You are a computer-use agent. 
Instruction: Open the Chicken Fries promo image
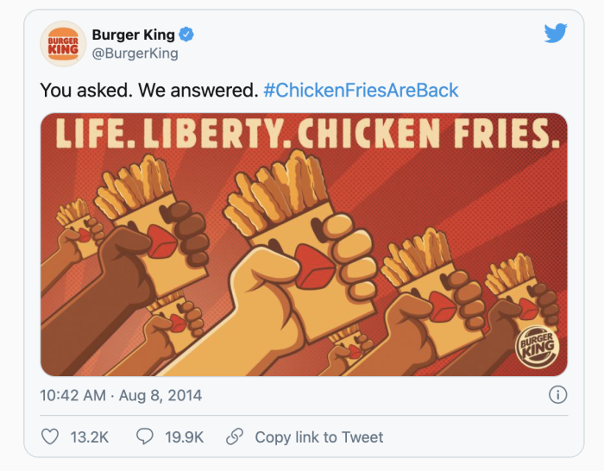click(304, 244)
